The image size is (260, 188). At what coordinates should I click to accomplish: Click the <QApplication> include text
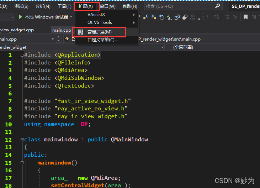coord(78,55)
